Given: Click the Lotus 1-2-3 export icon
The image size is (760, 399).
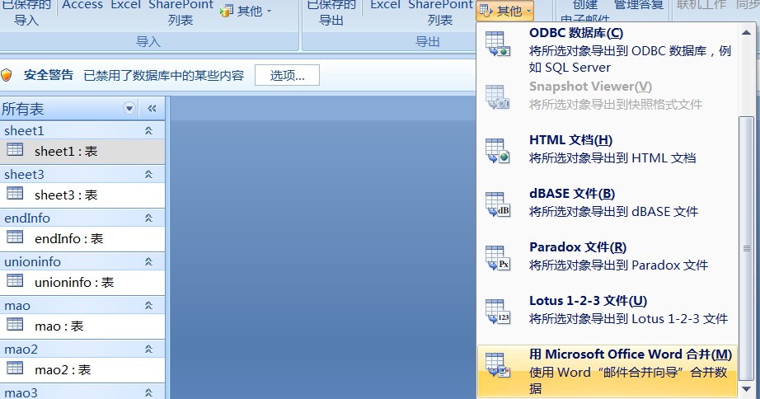Looking at the screenshot, I should click(x=498, y=312).
